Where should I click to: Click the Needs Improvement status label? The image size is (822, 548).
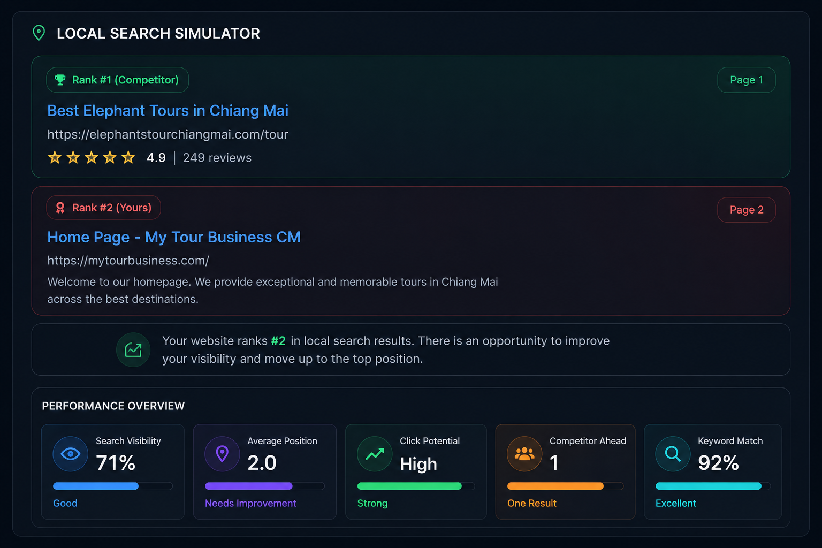(250, 503)
